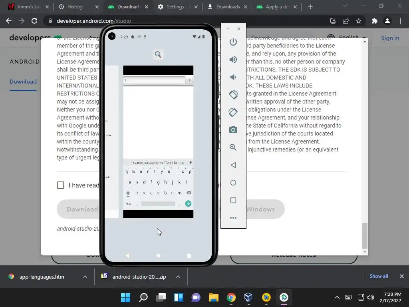409x307 pixels.
Task: Click scrollbar down arrow in license dialog
Action: pyautogui.click(x=365, y=252)
